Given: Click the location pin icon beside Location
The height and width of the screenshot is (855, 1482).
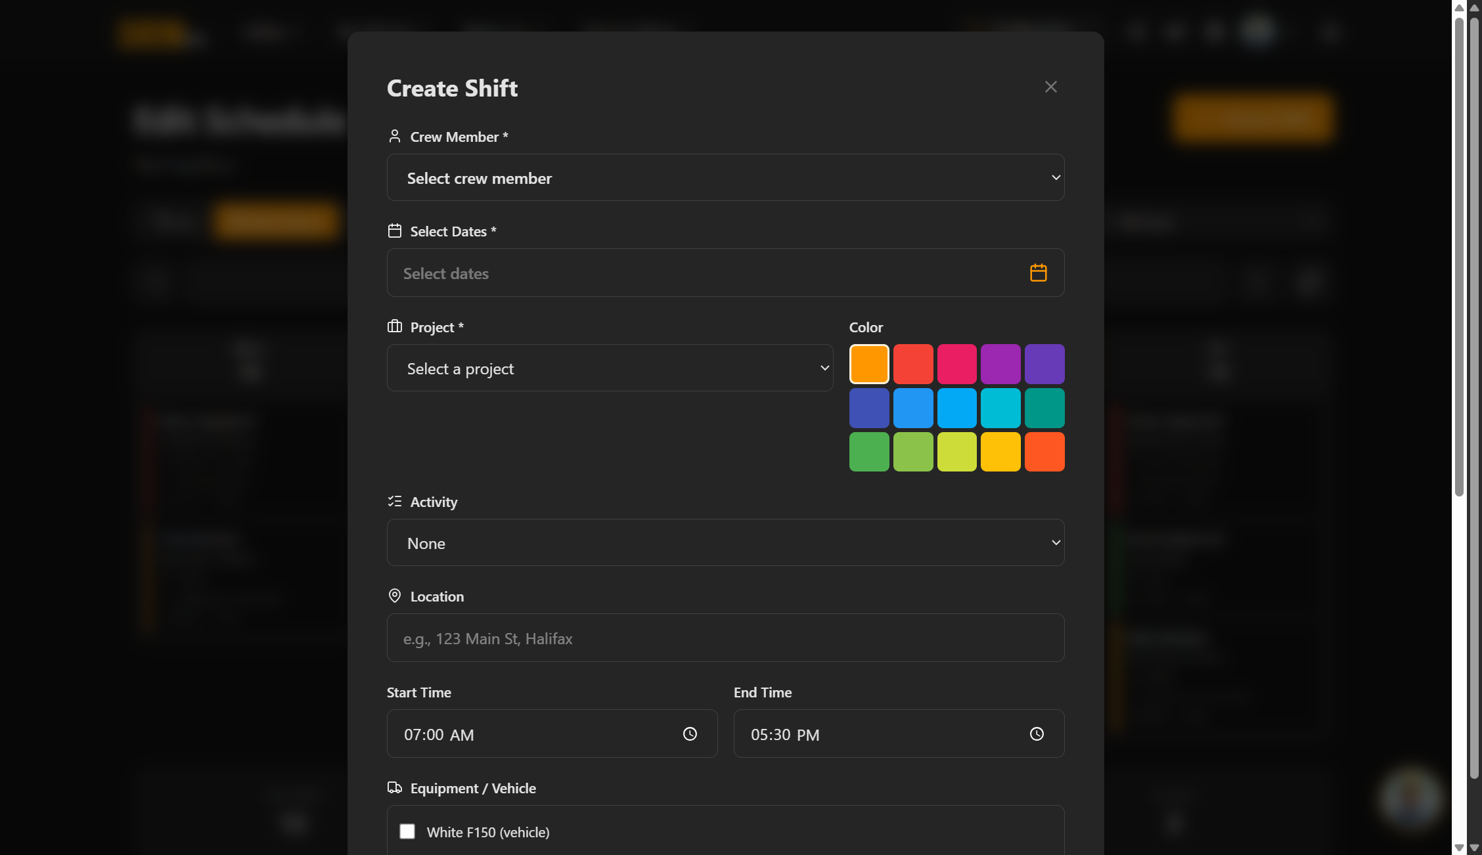Looking at the screenshot, I should pyautogui.click(x=394, y=596).
